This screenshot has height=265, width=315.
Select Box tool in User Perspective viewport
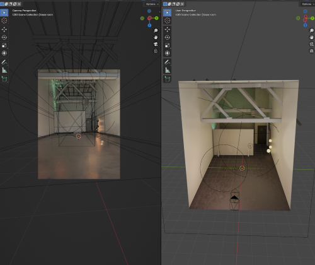click(x=167, y=13)
